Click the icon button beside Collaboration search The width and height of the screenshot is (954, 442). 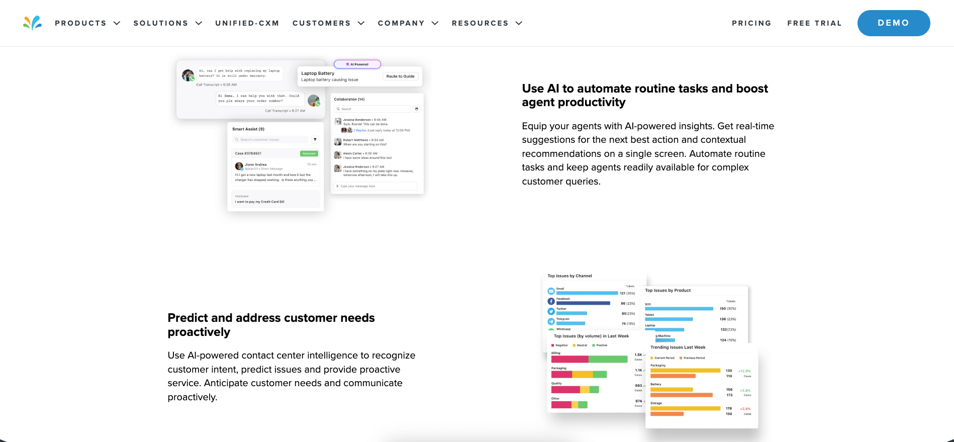(417, 109)
